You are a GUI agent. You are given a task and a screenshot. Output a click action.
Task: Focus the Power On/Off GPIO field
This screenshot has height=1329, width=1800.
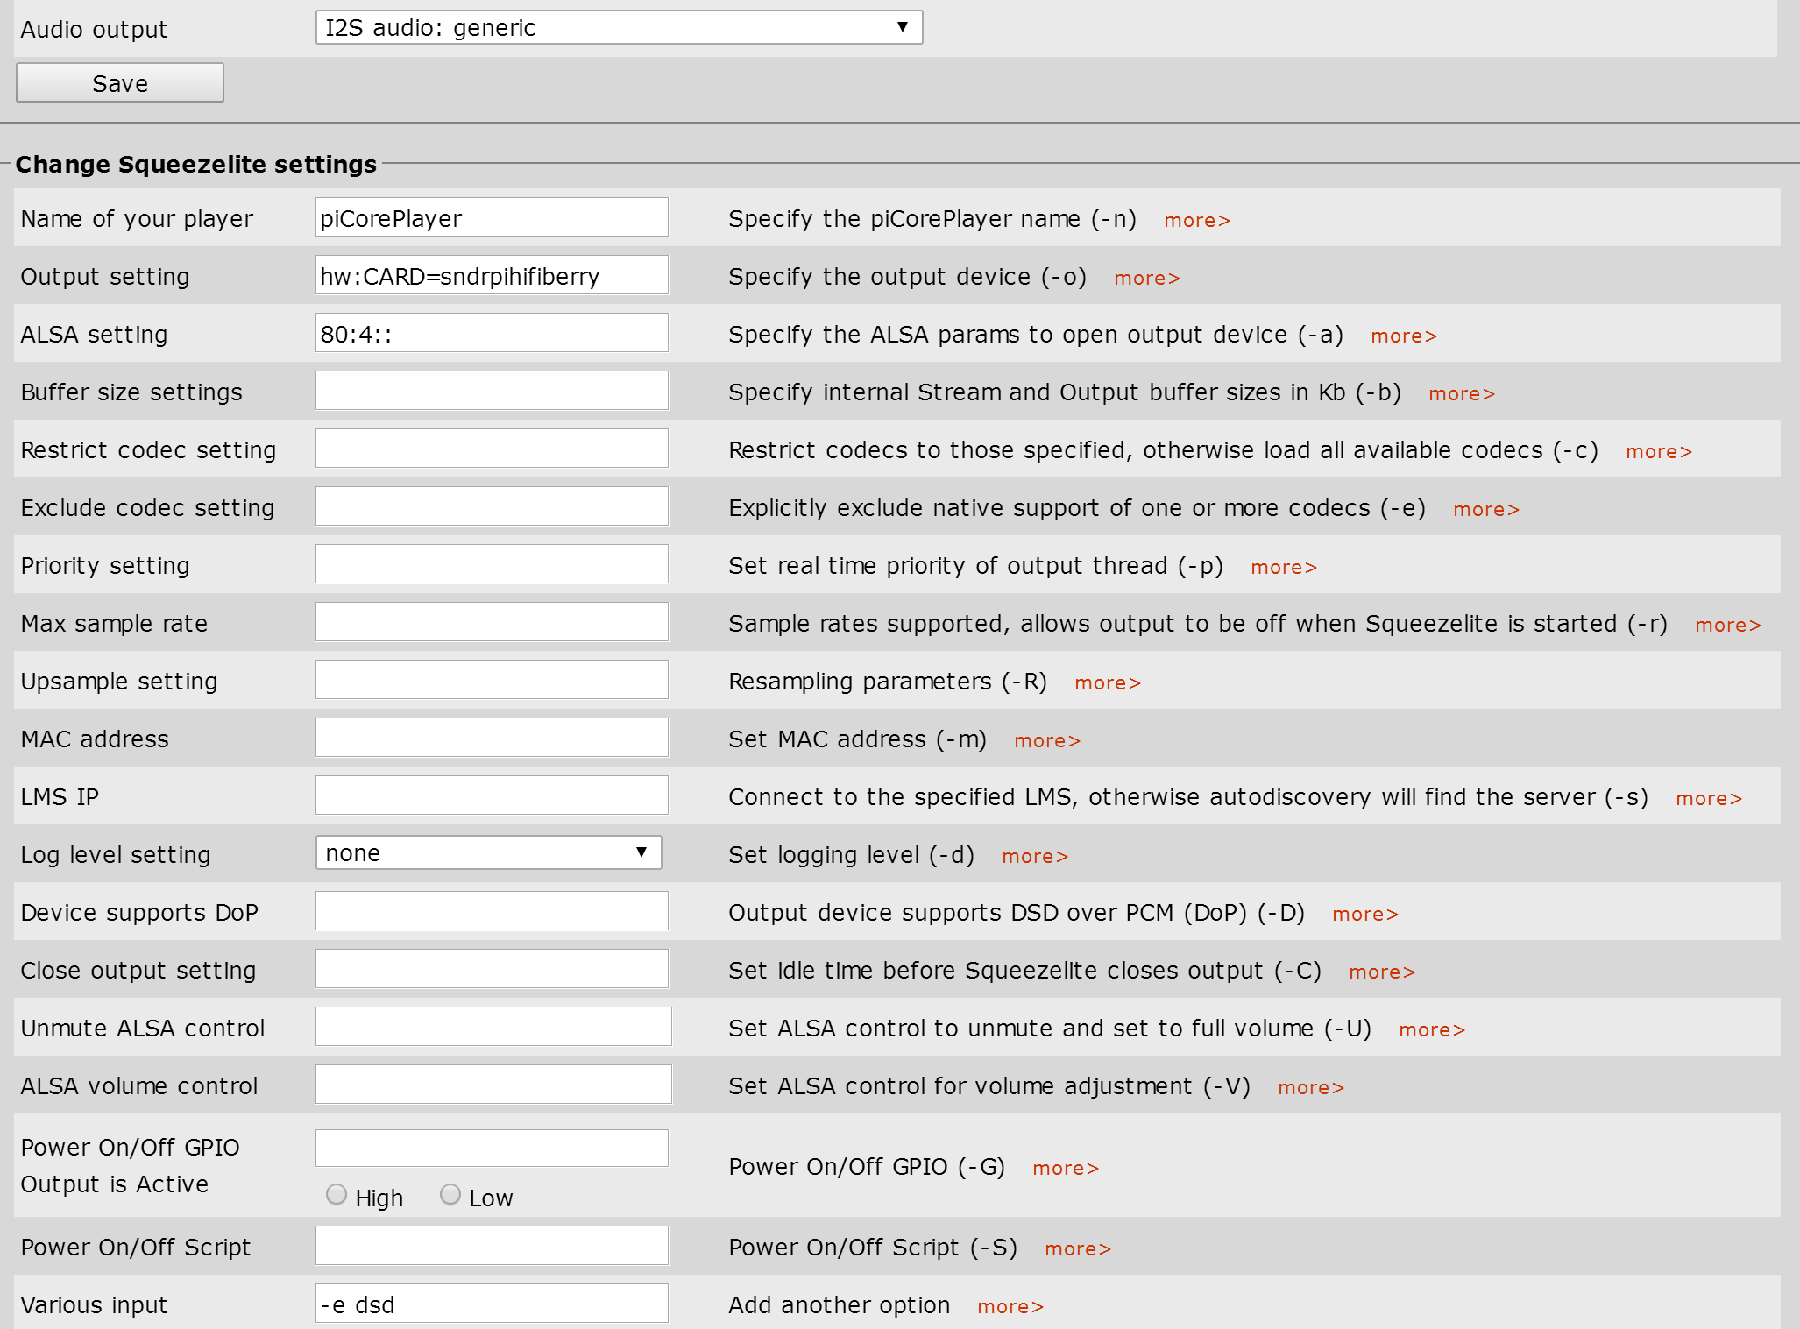[492, 1148]
